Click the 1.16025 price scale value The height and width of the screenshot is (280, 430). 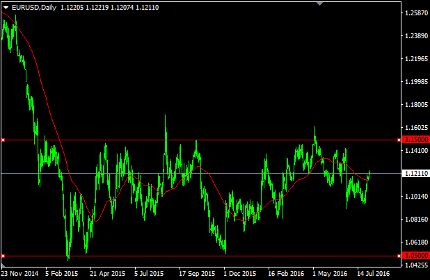[x=416, y=128]
